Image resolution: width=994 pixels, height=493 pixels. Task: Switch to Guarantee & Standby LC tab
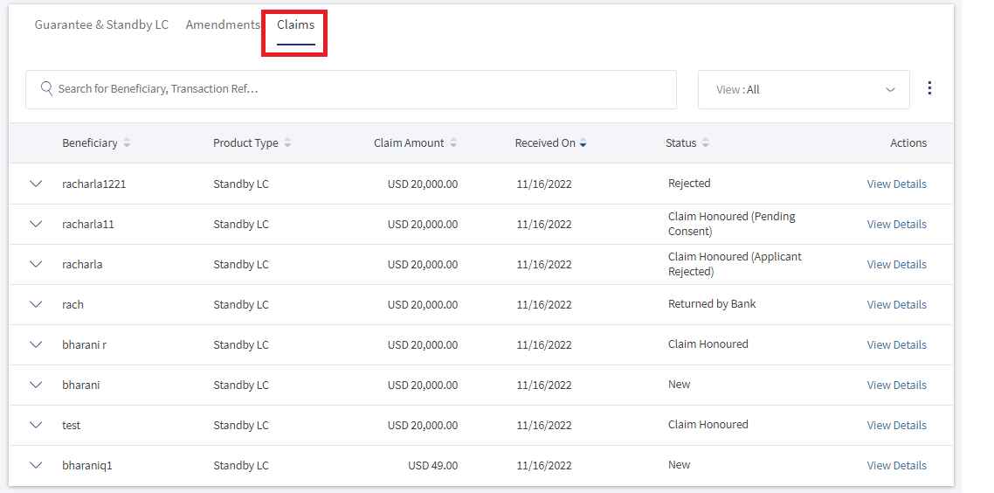101,24
